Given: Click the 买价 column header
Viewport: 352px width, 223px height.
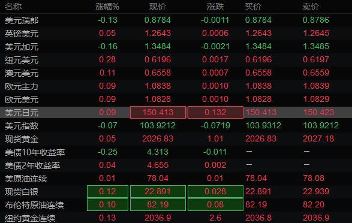Looking at the screenshot, I should click(x=253, y=7).
